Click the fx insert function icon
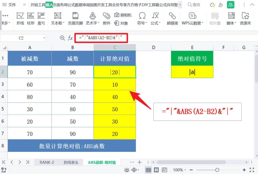Image resolution: width=258 pixels, height=174 pixels. tap(71, 38)
